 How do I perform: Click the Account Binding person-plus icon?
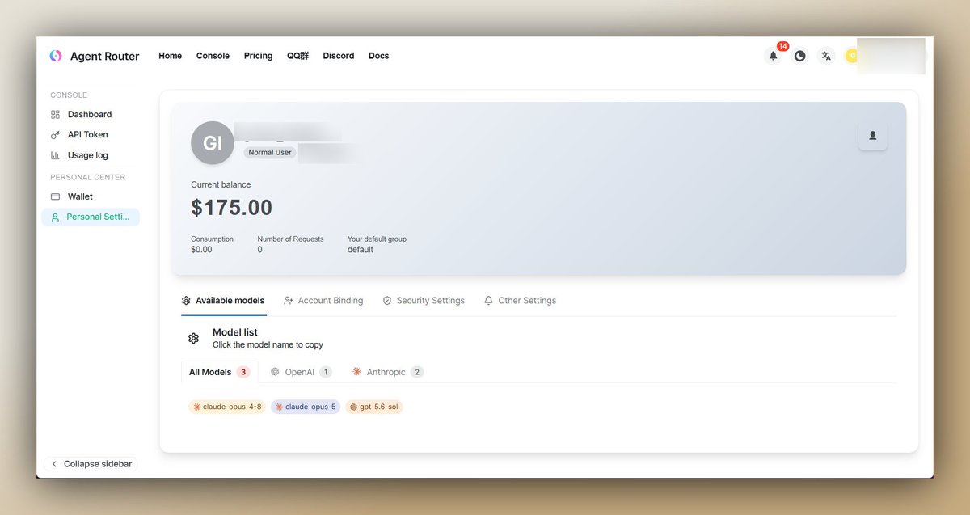coord(289,301)
